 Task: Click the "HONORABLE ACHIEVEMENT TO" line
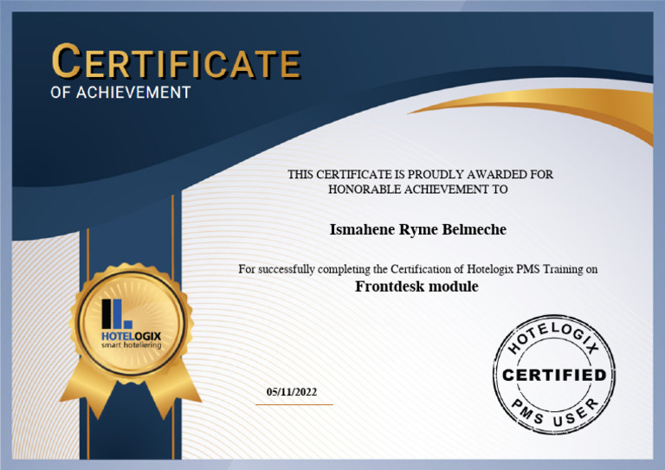click(x=417, y=189)
